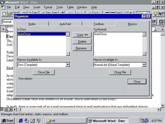Open the AutoText tab
This screenshot has width=165, height=124.
tap(65, 24)
